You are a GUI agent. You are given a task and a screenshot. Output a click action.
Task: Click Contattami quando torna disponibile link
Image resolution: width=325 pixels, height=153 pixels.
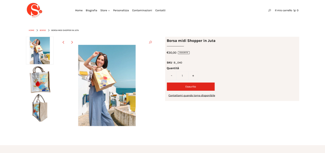pyautogui.click(x=191, y=95)
